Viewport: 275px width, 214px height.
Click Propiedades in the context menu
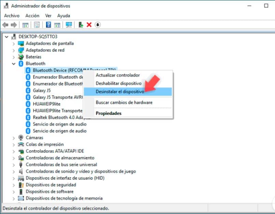coord(108,113)
